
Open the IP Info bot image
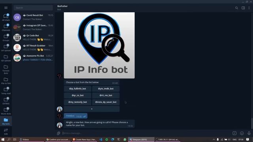[99, 45]
